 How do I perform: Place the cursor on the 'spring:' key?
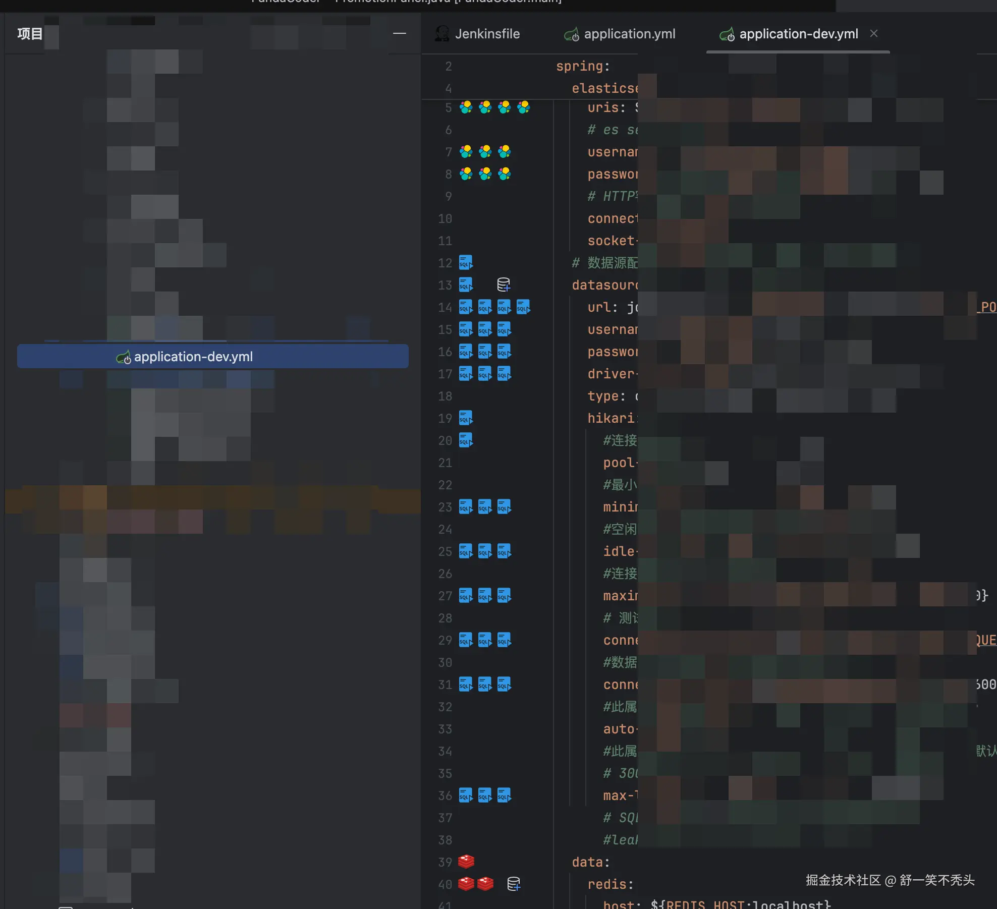click(582, 66)
